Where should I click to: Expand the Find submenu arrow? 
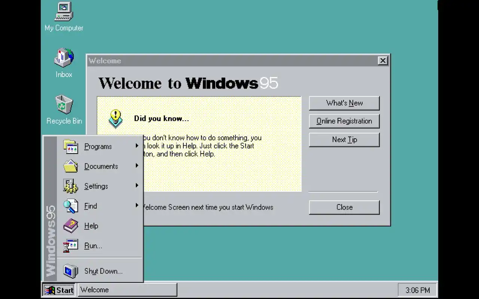(x=137, y=205)
